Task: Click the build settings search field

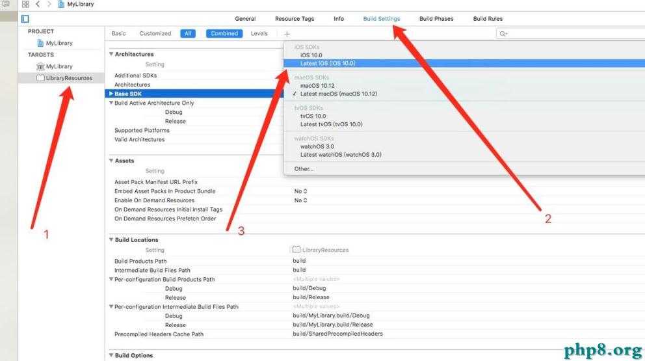Action: pyautogui.click(x=570, y=34)
